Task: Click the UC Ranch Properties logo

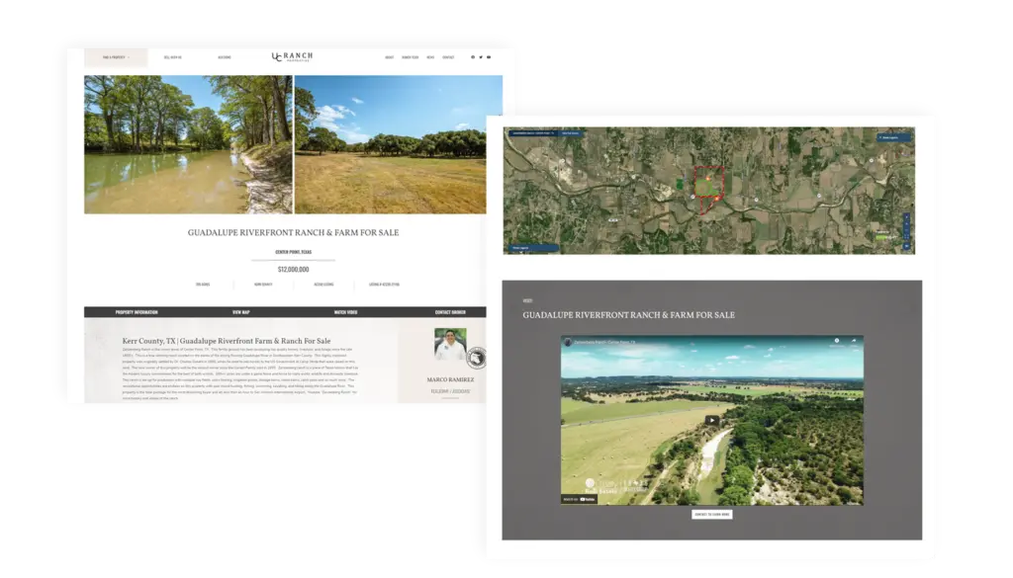Action: (x=294, y=56)
